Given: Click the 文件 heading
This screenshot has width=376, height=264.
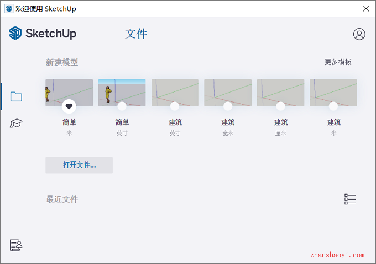Looking at the screenshot, I should click(x=136, y=34).
